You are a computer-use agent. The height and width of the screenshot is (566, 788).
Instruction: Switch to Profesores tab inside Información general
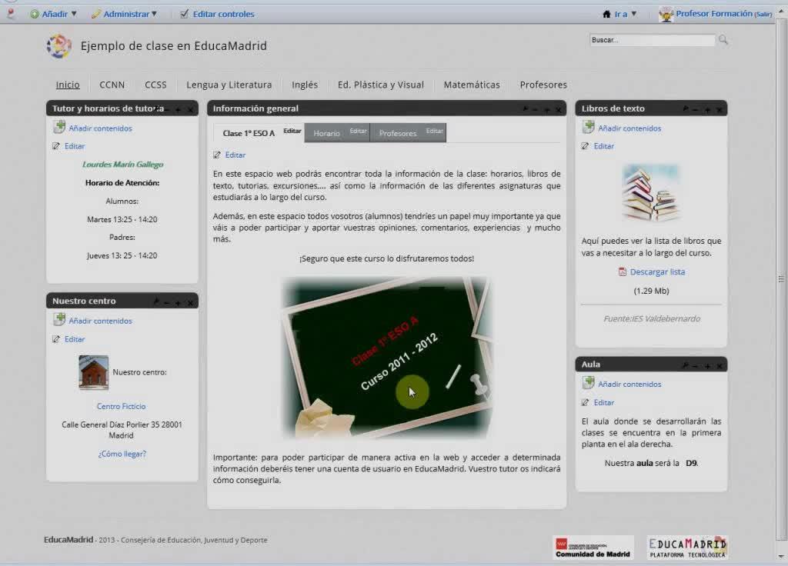398,133
